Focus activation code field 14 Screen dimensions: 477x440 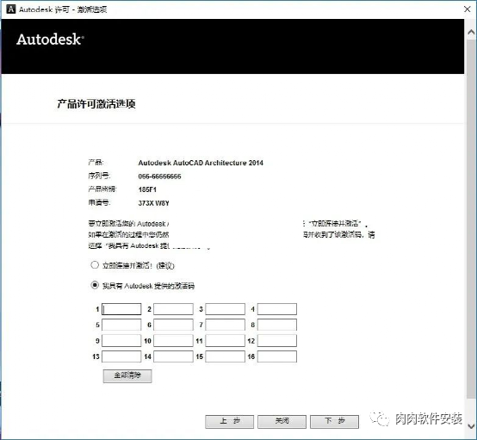(173, 356)
